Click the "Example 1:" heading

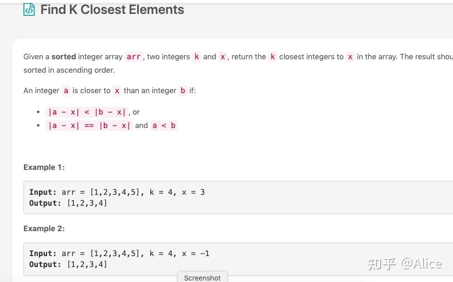[44, 167]
